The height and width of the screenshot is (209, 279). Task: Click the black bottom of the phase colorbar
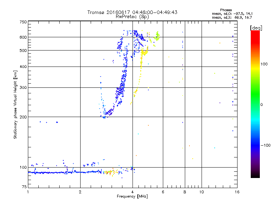255,175
